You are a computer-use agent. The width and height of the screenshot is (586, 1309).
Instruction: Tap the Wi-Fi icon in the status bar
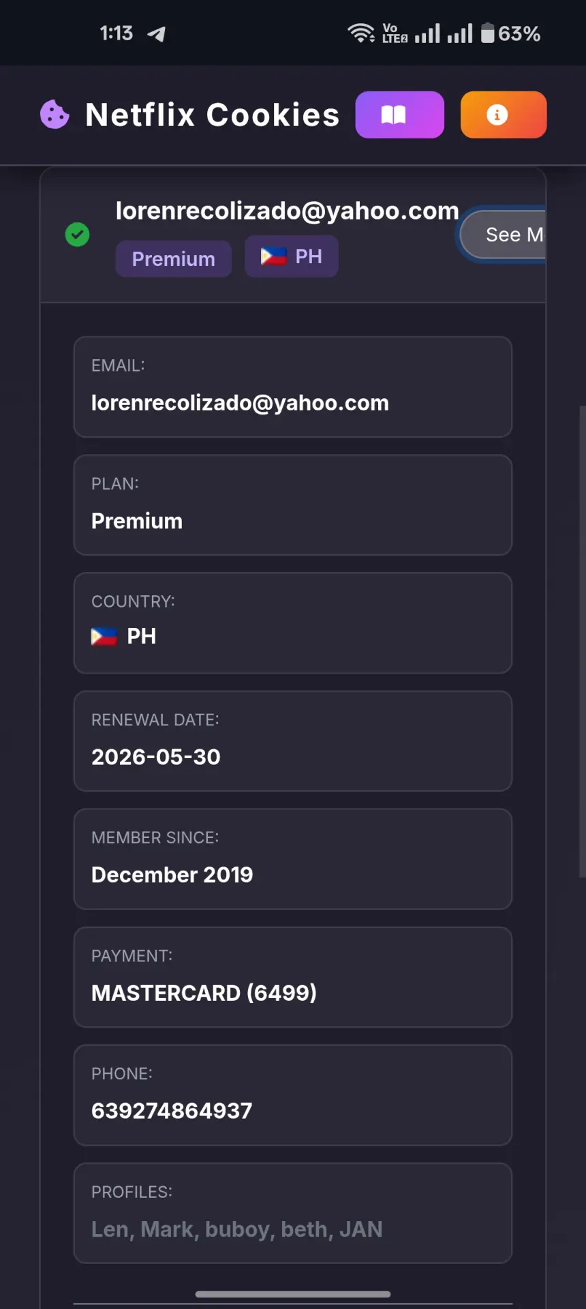tap(360, 33)
